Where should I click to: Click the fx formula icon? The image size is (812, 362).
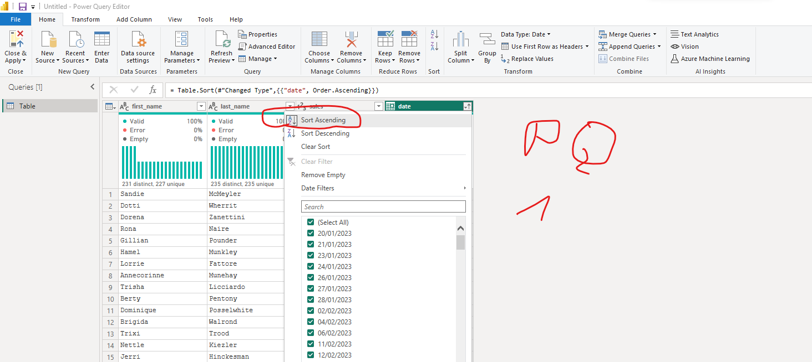click(153, 90)
